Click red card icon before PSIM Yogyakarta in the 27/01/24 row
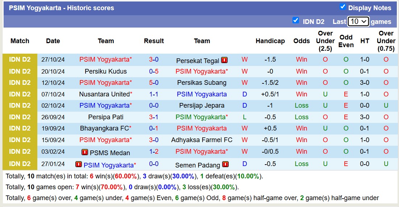 (79, 165)
